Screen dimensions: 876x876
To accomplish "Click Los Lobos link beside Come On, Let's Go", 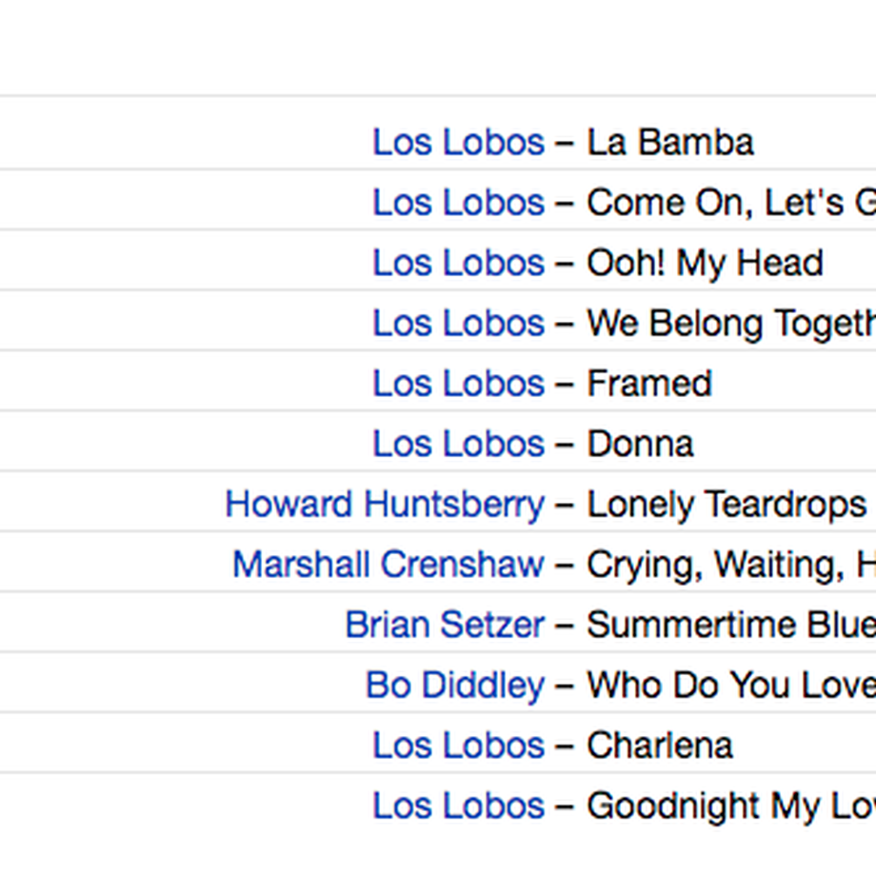I will [458, 203].
